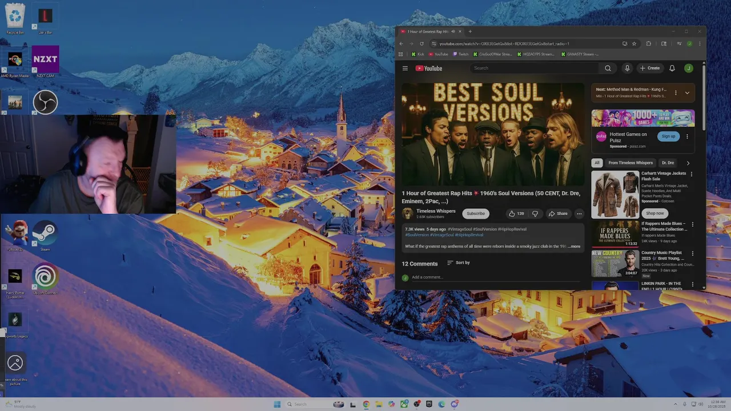Open If Rappers Made Blues thumbnail

(615, 233)
